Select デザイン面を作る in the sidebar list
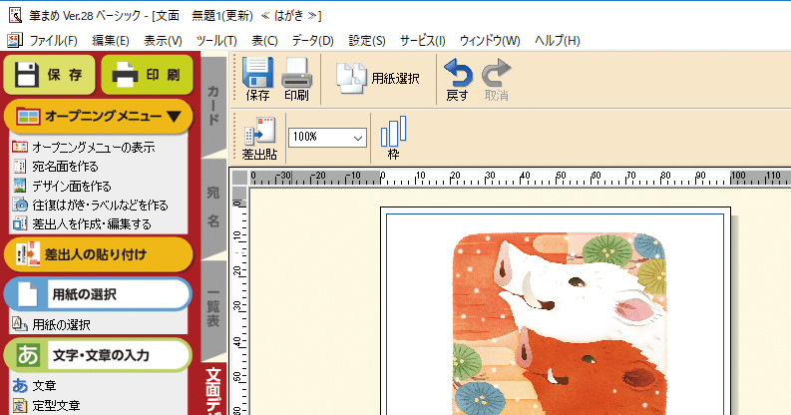 click(72, 187)
